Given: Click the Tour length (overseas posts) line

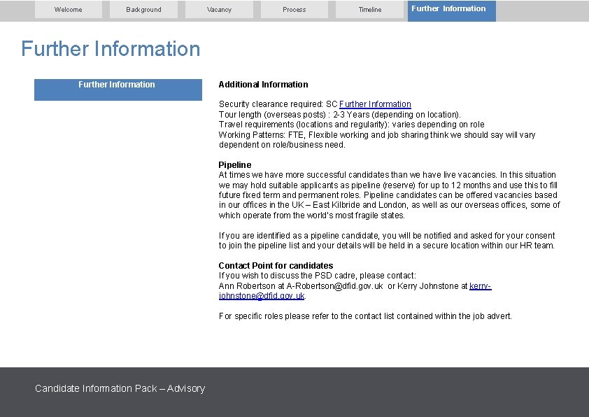Looking at the screenshot, I should coord(339,114).
